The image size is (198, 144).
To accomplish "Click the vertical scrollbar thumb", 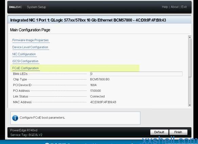I will (190, 58).
